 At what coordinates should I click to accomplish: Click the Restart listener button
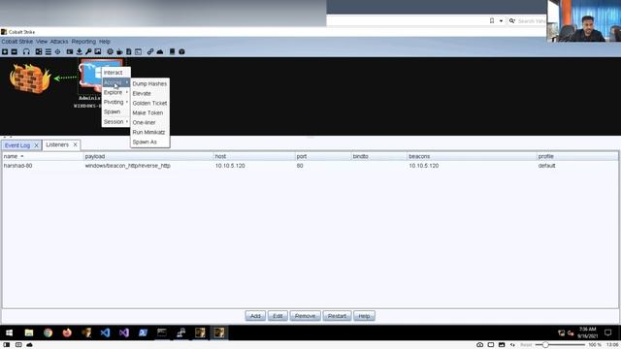[337, 316]
